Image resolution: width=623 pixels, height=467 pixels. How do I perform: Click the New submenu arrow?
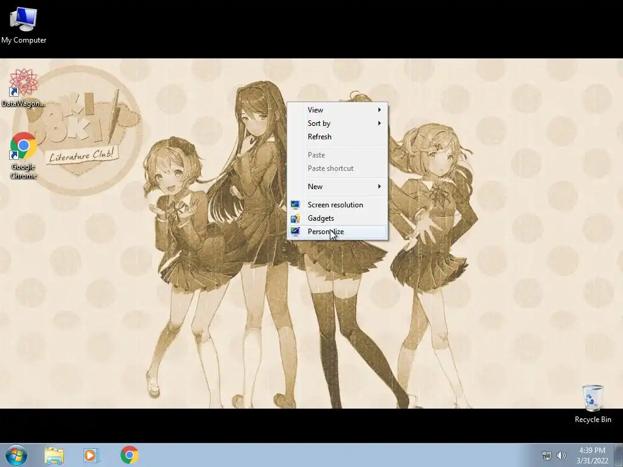coord(380,187)
